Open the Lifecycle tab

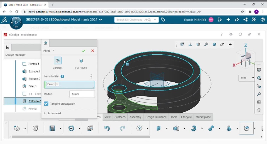(x=186, y=117)
